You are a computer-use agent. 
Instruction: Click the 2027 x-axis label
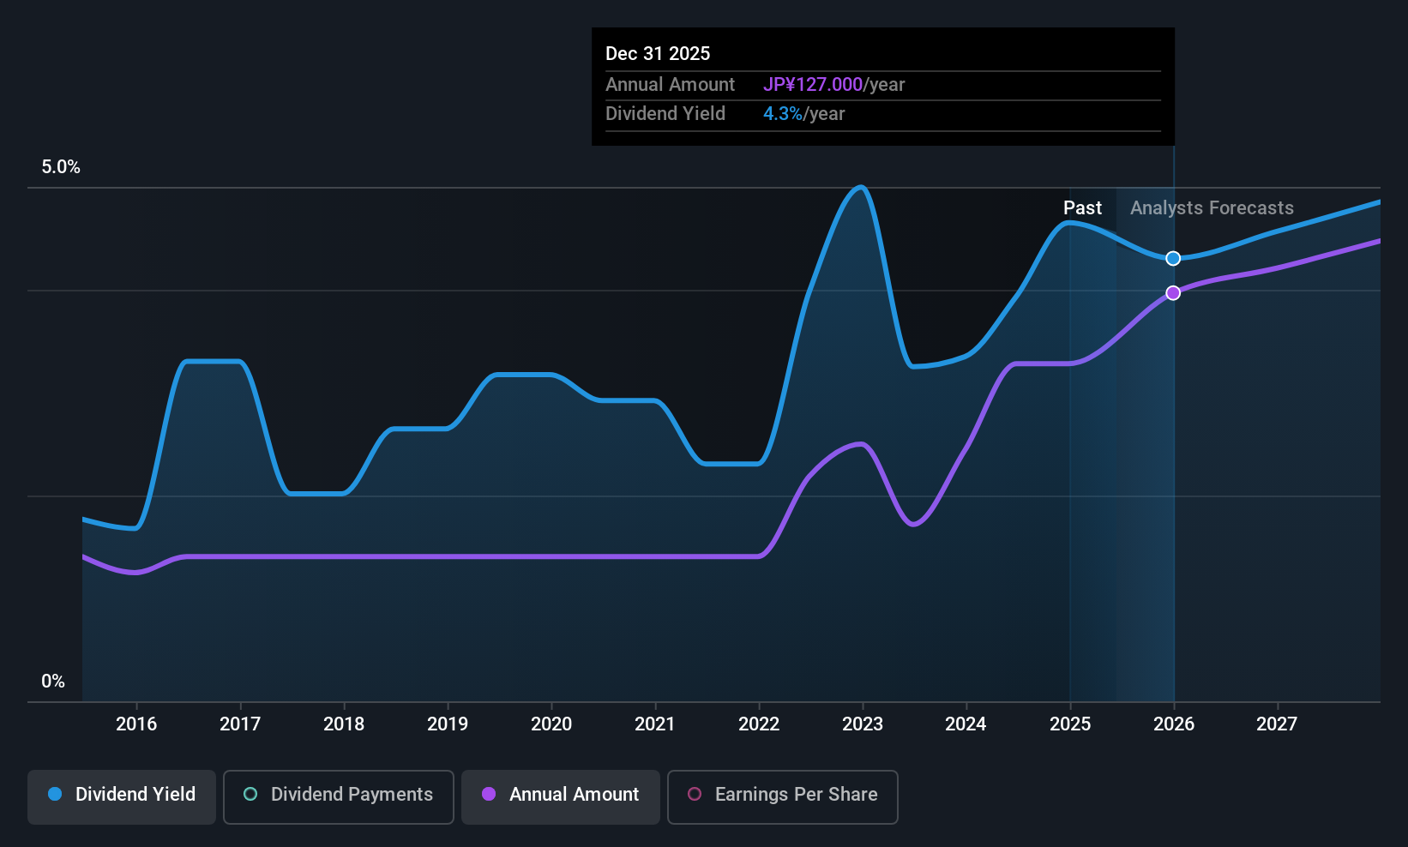(1277, 724)
